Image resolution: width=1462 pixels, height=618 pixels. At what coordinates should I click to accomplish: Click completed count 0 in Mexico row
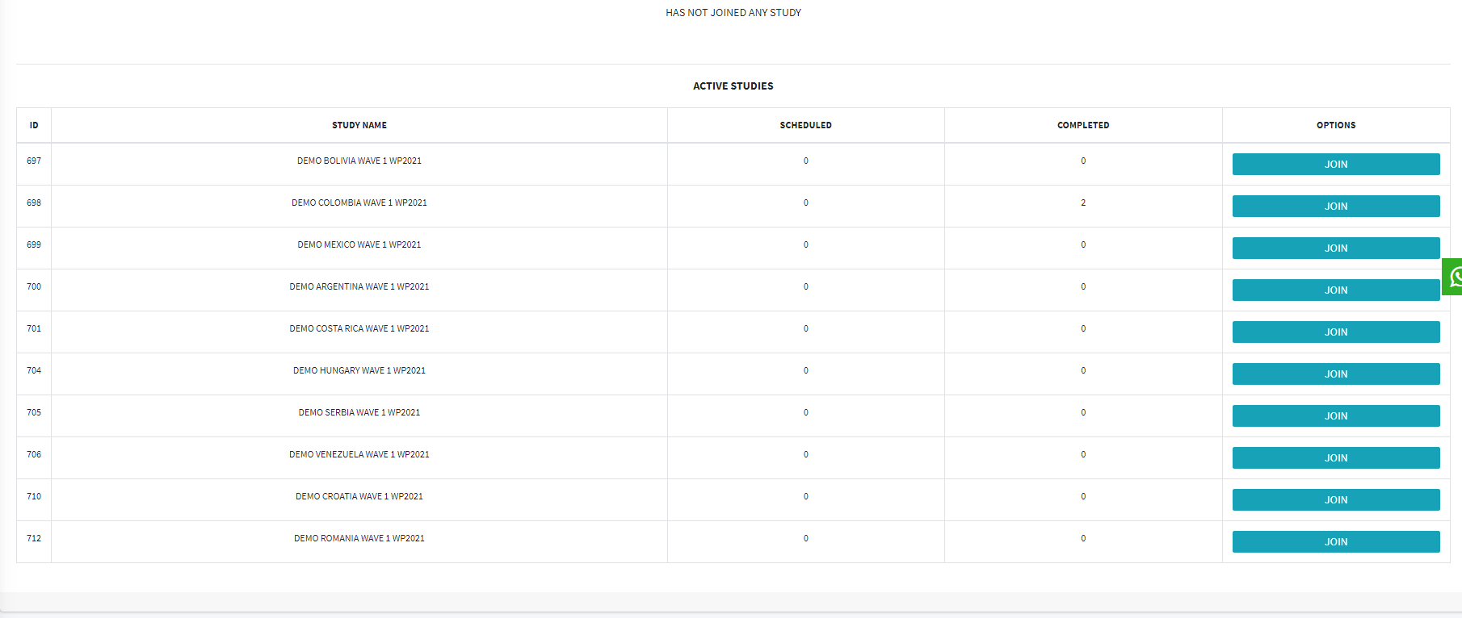click(1083, 244)
